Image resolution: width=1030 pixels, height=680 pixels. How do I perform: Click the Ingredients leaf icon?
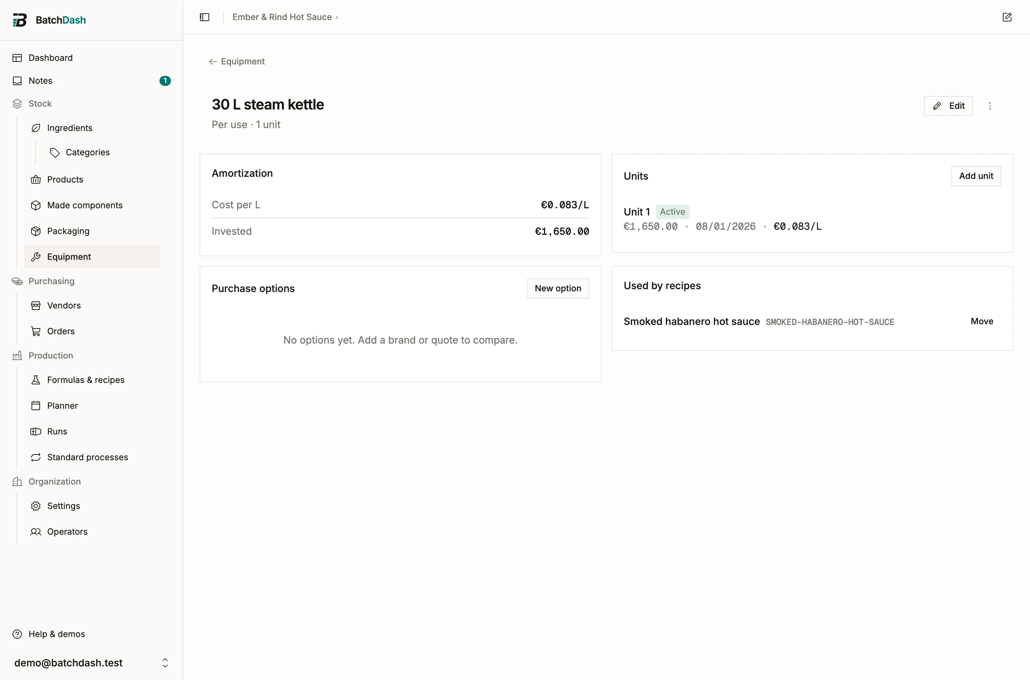tap(36, 128)
